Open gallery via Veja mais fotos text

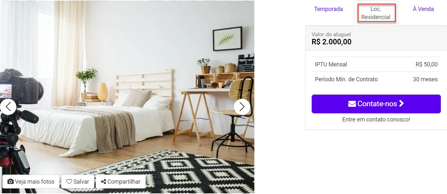click(34, 182)
